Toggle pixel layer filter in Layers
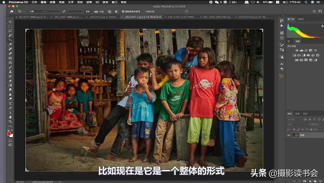Viewport: 324px width, 183px height. pyautogui.click(x=305, y=119)
